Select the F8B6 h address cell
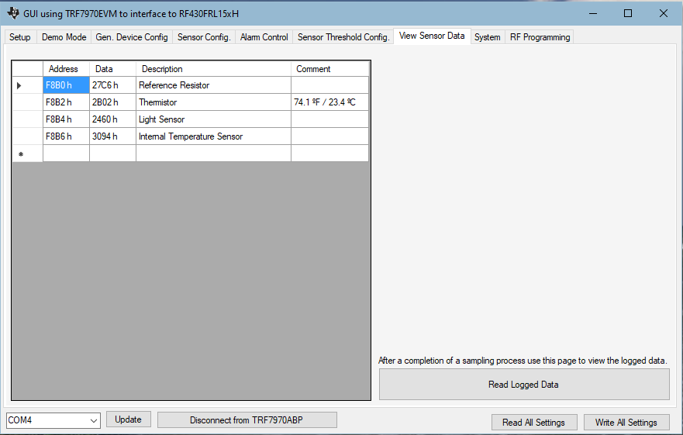The width and height of the screenshot is (683, 435). [x=66, y=136]
